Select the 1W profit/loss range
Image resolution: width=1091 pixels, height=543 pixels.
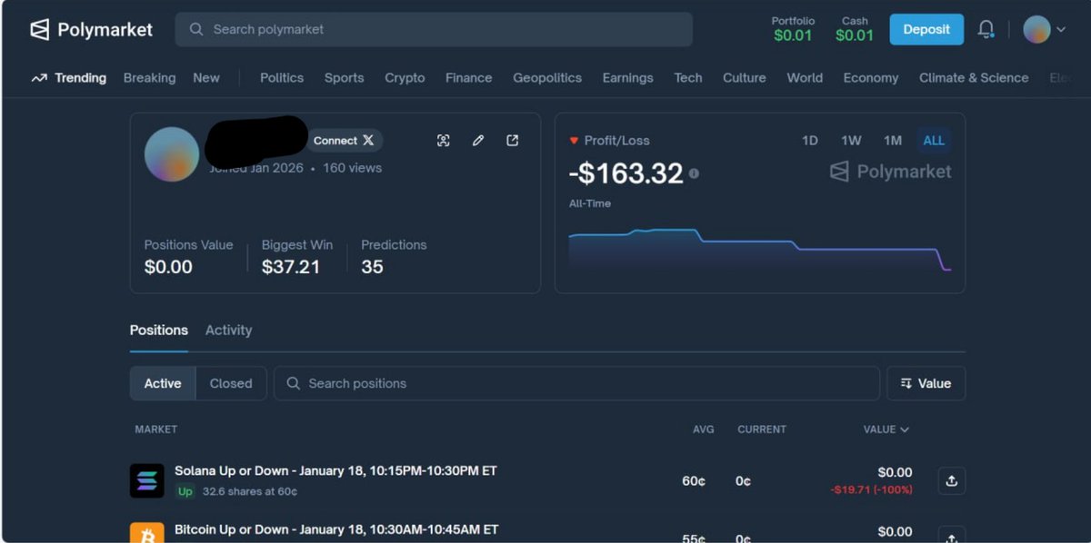coord(851,141)
